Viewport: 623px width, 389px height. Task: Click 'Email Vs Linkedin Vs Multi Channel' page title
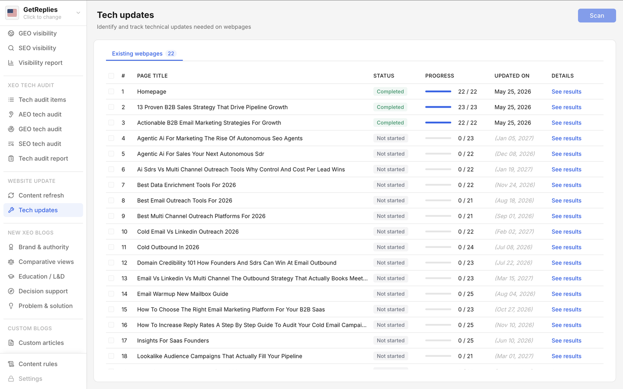point(252,278)
